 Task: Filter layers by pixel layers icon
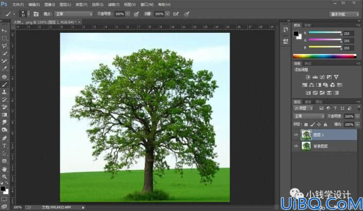pyautogui.click(x=321, y=108)
